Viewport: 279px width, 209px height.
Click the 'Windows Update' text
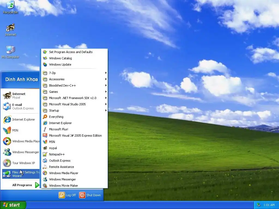click(x=60, y=64)
